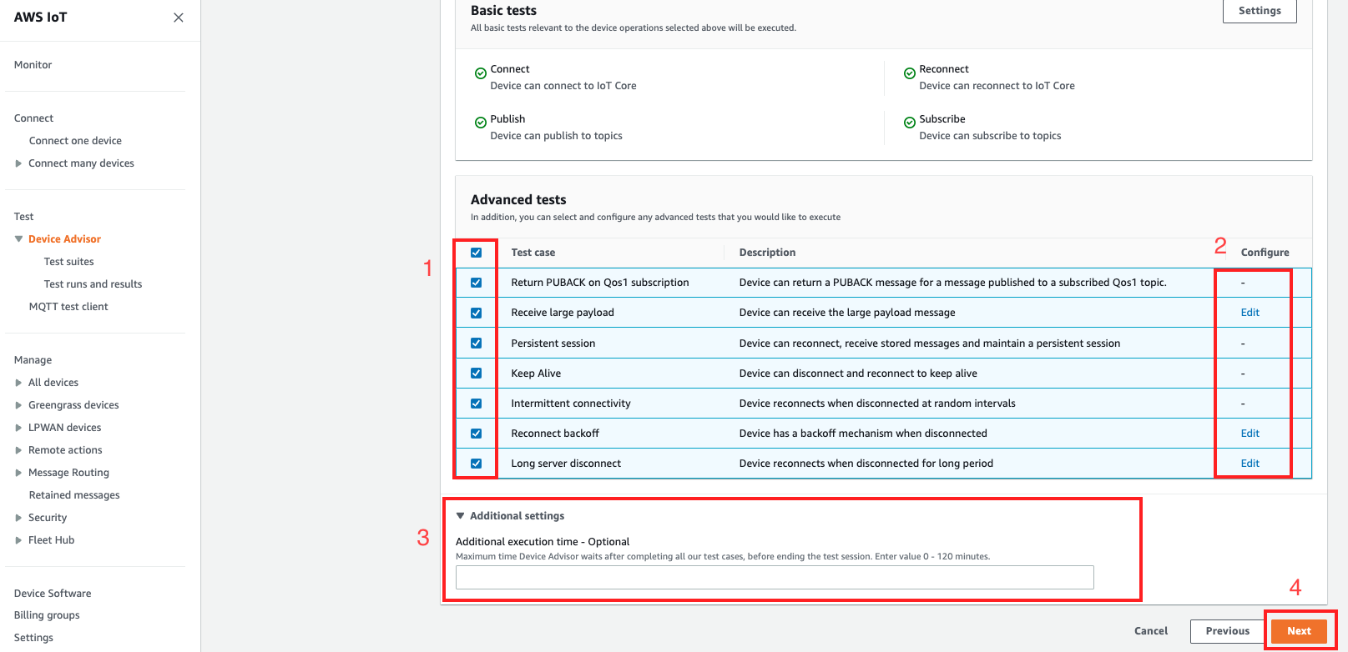Edit the Reconnect backoff configuration
The height and width of the screenshot is (652, 1348).
tap(1250, 434)
